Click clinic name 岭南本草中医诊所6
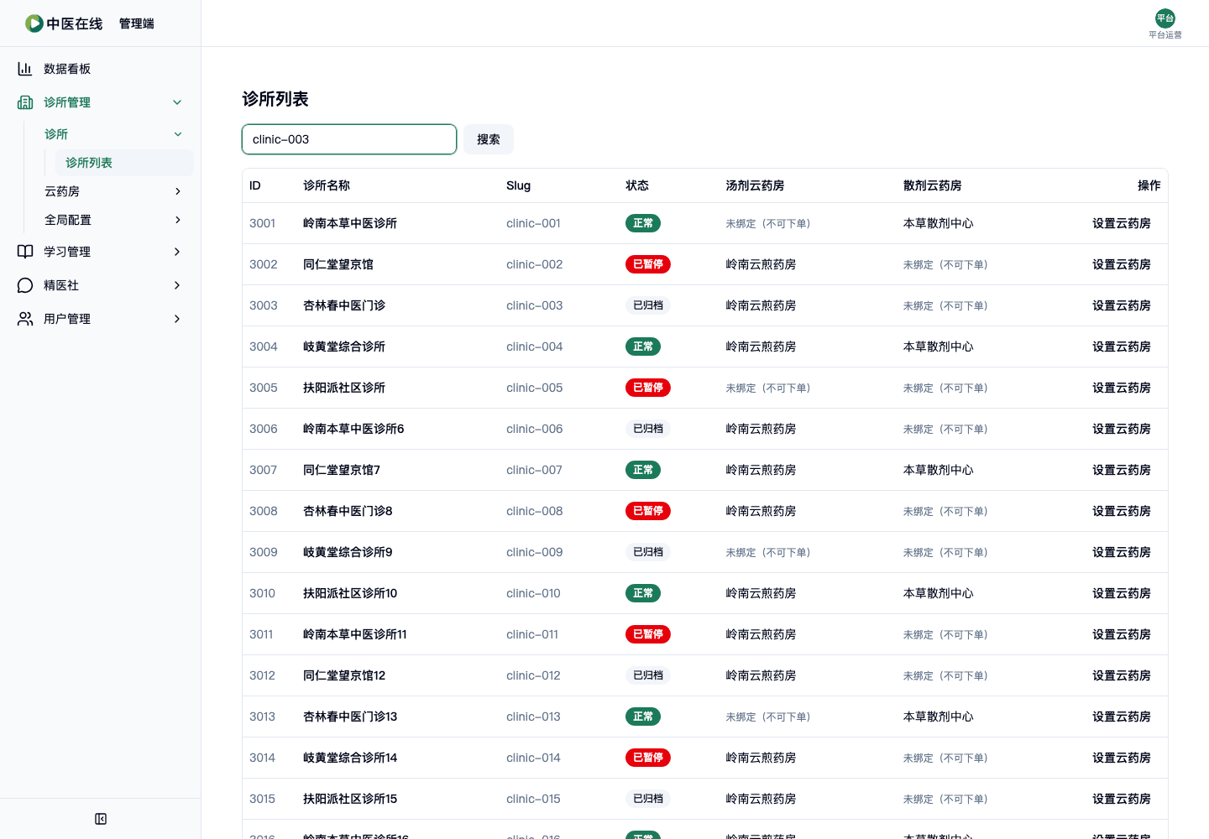This screenshot has height=839, width=1209. pyautogui.click(x=353, y=429)
